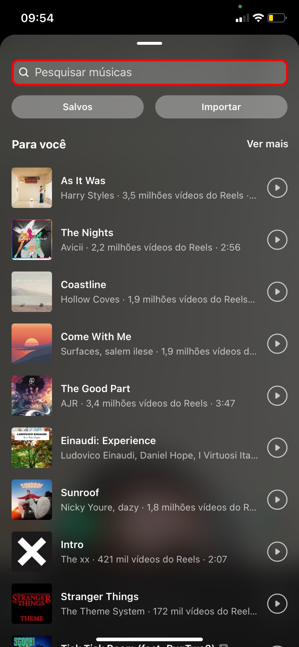299x647 pixels.
Task: Play preview of Einaudi: Experience
Action: (x=277, y=448)
